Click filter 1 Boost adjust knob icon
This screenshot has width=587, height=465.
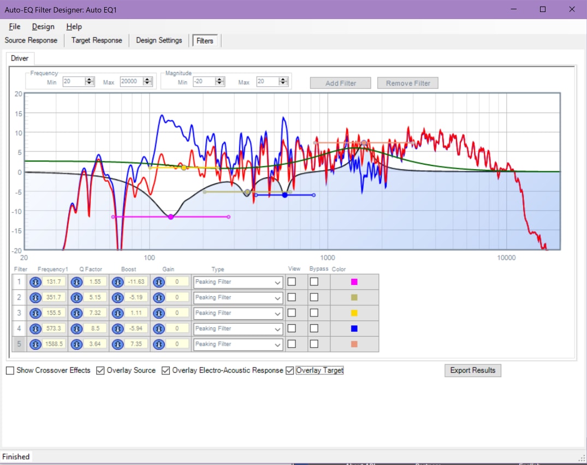117,282
